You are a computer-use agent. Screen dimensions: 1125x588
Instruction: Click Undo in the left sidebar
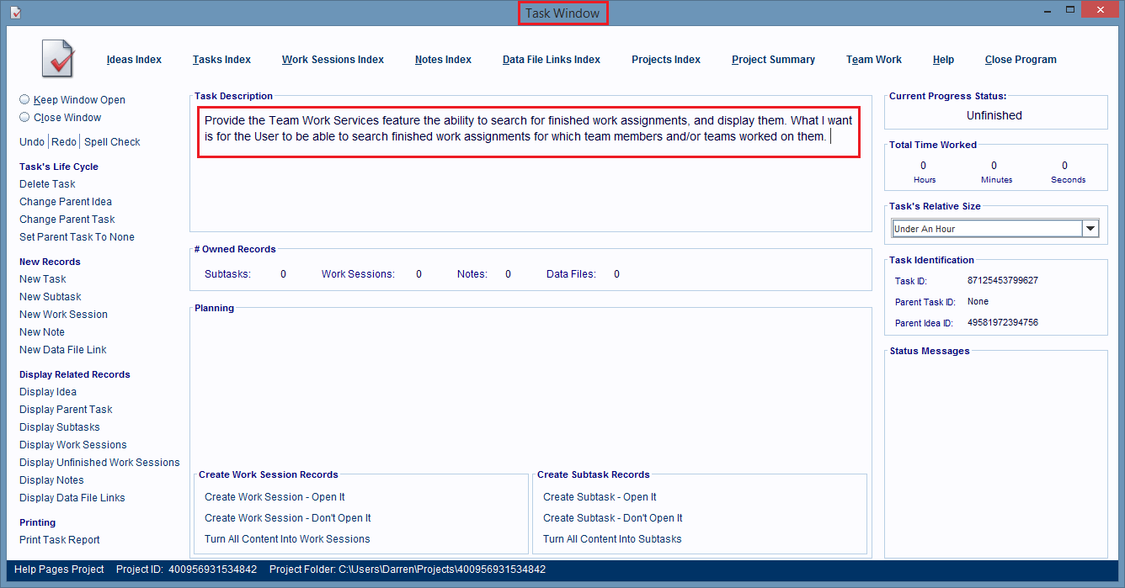pyautogui.click(x=32, y=142)
